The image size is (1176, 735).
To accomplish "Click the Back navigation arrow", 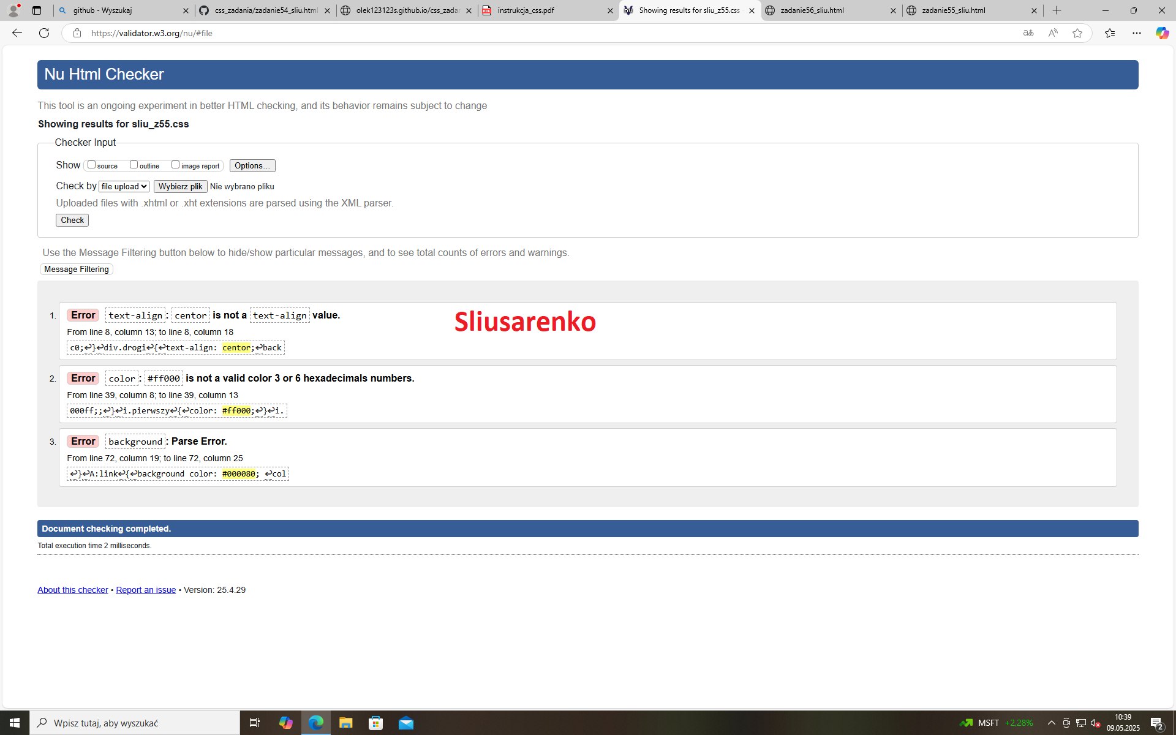I will [x=17, y=33].
